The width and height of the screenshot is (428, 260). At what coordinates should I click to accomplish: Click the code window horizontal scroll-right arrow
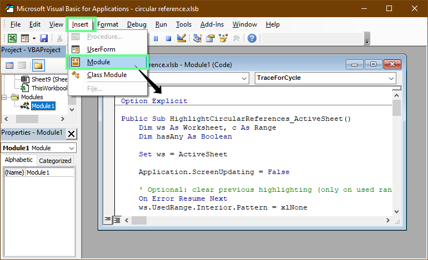click(x=388, y=220)
